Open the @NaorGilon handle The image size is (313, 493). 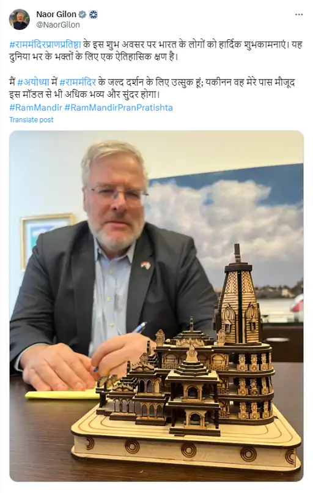[x=58, y=25]
